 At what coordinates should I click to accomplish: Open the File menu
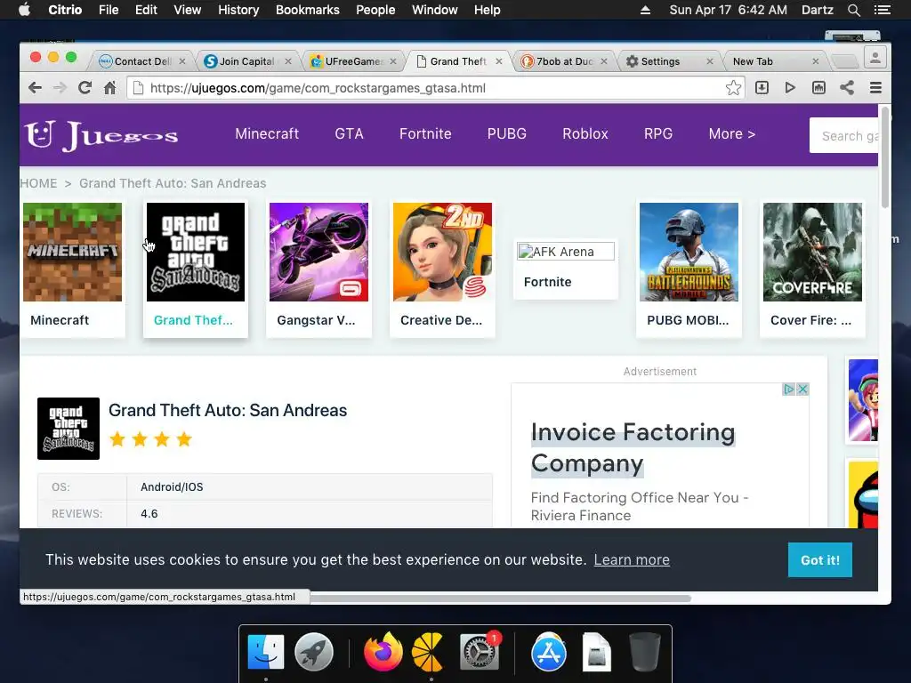click(109, 10)
